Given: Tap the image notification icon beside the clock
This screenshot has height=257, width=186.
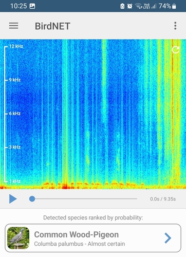Looking at the screenshot, I should pos(32,6).
